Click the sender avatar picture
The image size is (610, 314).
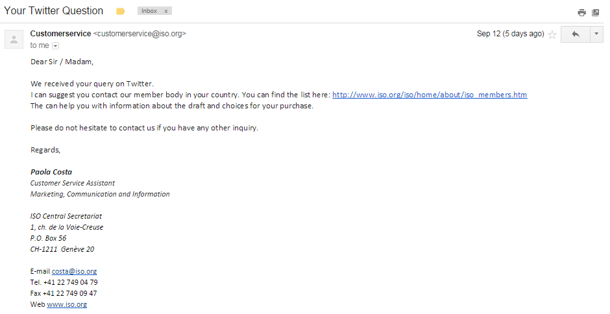pyautogui.click(x=14, y=40)
